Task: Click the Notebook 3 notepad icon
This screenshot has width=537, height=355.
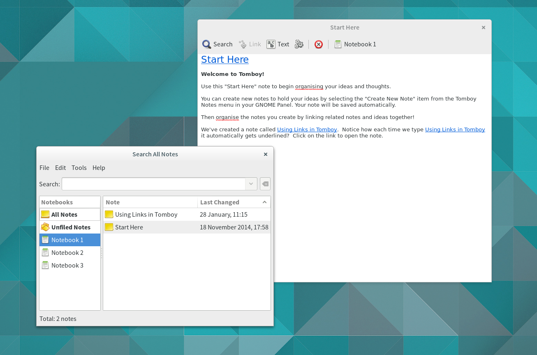Action: [45, 265]
